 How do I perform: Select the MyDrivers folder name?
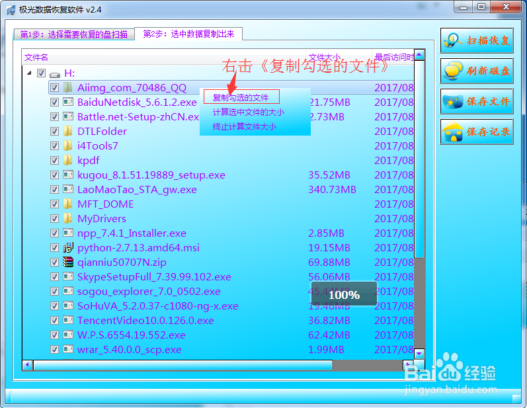[102, 219]
